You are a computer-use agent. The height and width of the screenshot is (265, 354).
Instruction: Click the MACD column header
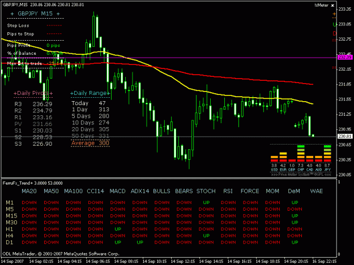(x=117, y=191)
